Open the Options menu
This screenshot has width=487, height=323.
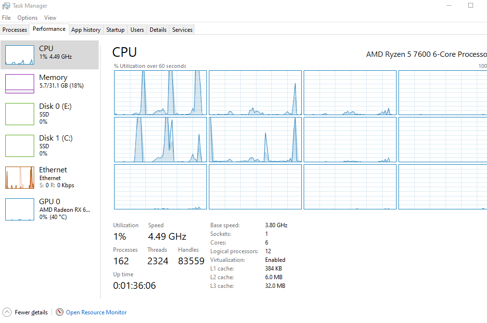(27, 18)
